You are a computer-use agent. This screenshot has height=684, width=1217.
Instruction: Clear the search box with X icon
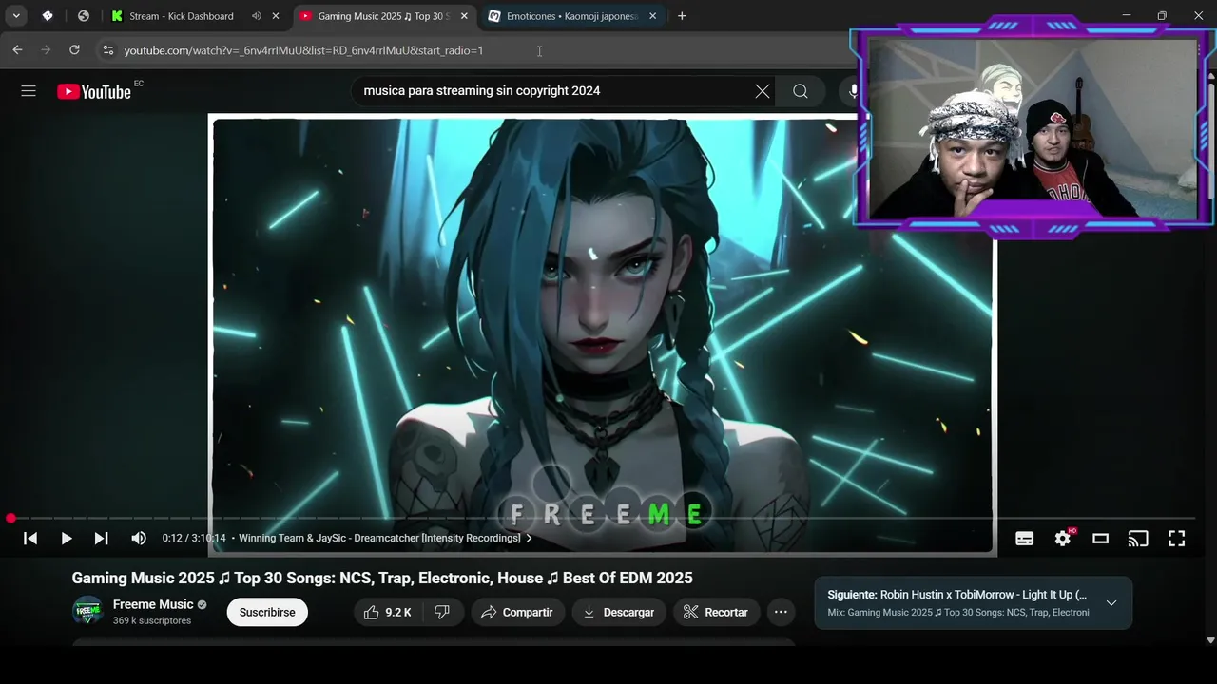763,91
